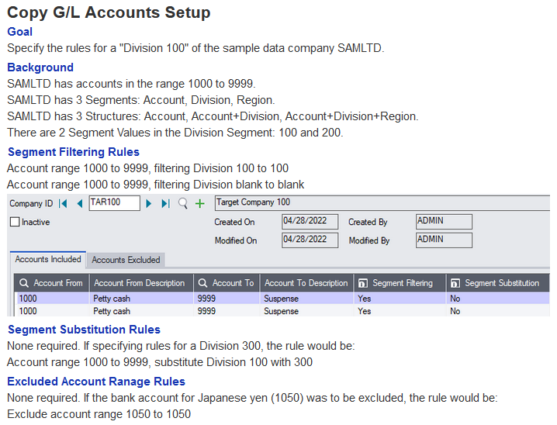Click the Modified By ADMIN field
The width and height of the screenshot is (557, 425).
click(x=443, y=240)
